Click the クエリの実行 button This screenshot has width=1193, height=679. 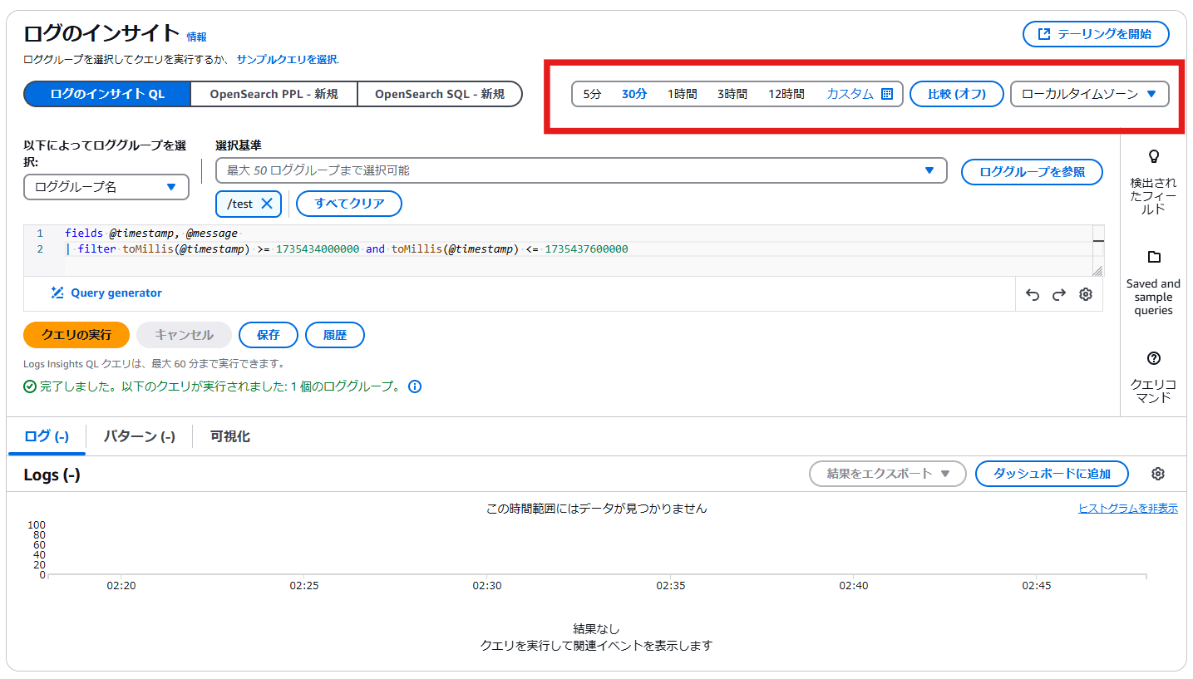pos(76,335)
